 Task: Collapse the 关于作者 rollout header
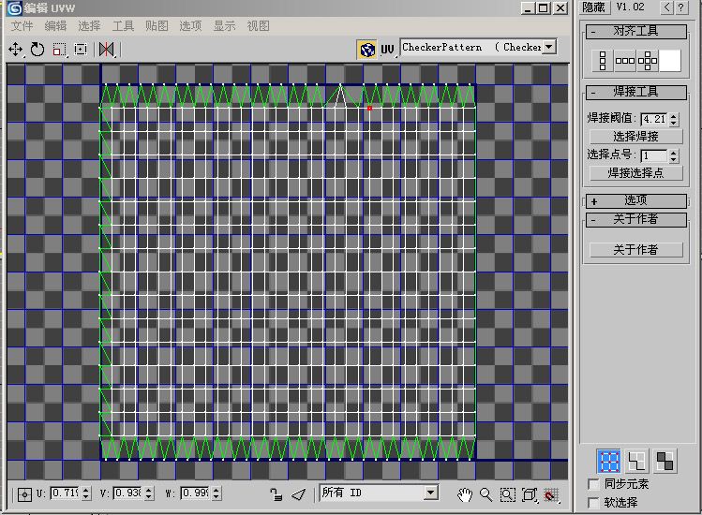636,220
